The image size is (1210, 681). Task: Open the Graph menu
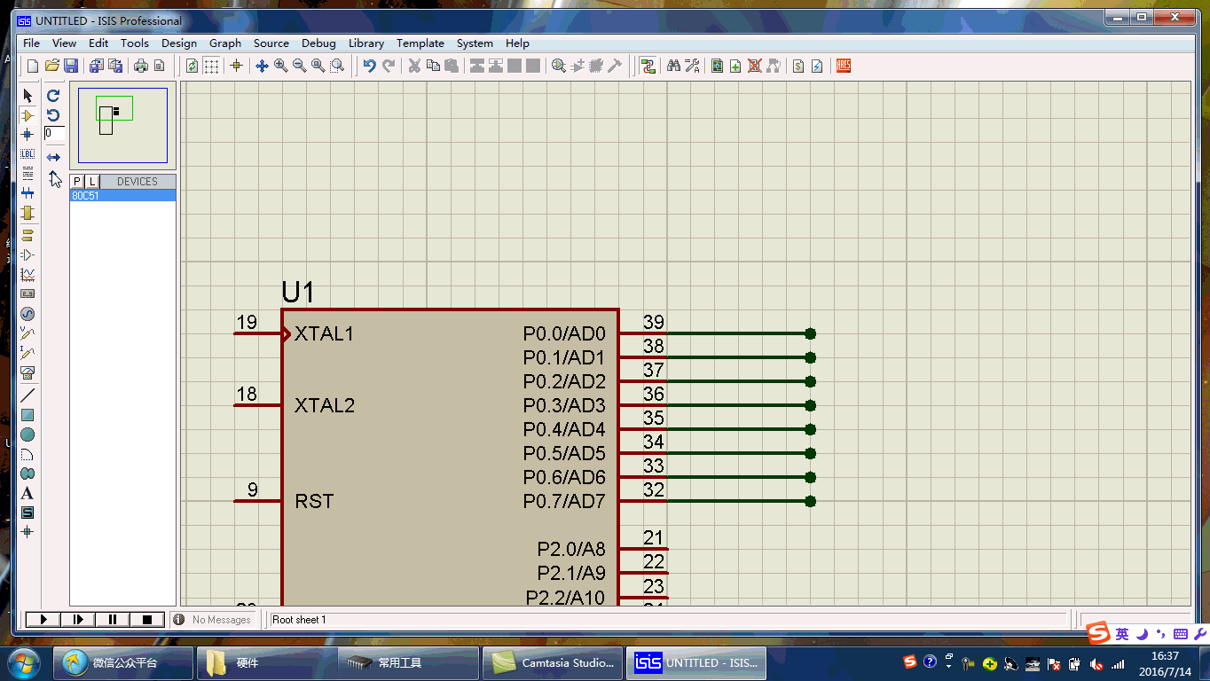pyautogui.click(x=225, y=43)
